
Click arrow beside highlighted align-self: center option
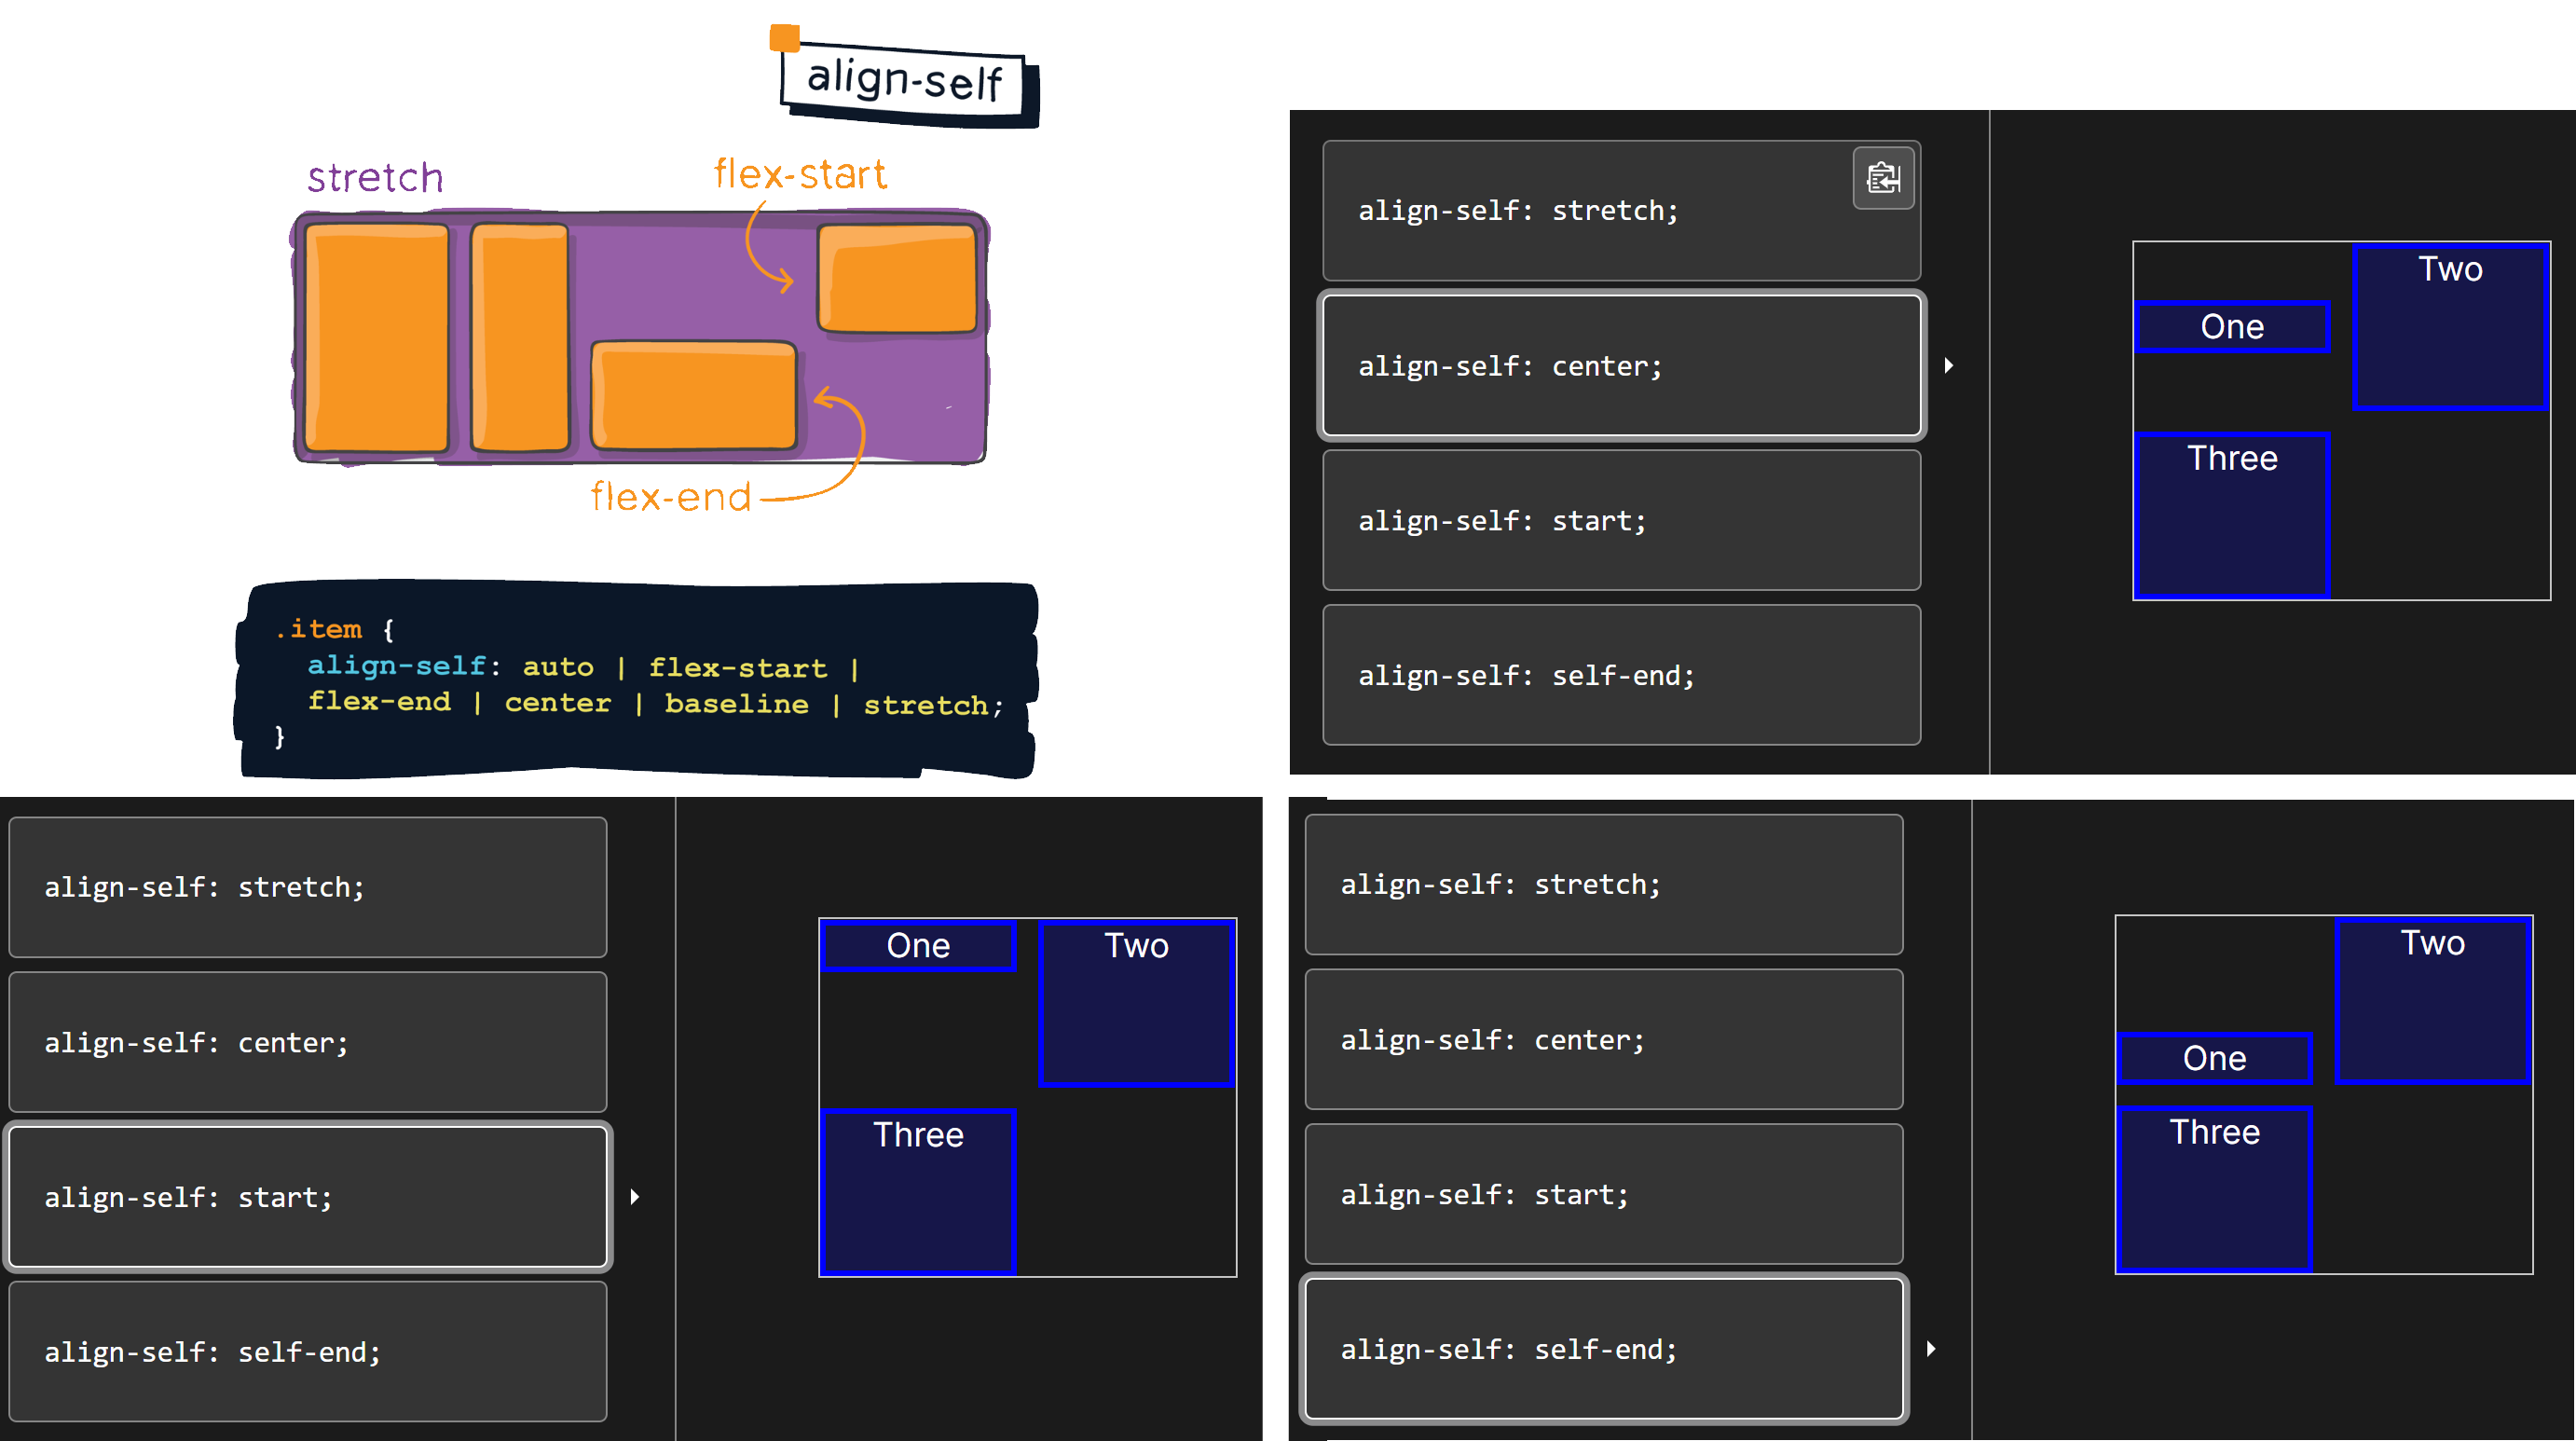click(1948, 365)
